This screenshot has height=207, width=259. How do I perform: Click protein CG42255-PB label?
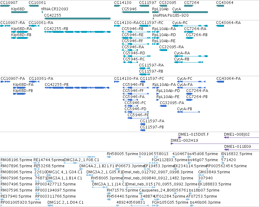click(x=57, y=84)
